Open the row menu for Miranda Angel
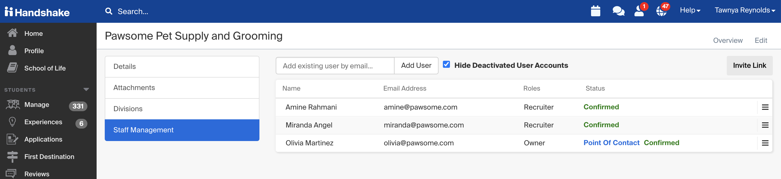The width and height of the screenshot is (781, 179). (x=765, y=125)
